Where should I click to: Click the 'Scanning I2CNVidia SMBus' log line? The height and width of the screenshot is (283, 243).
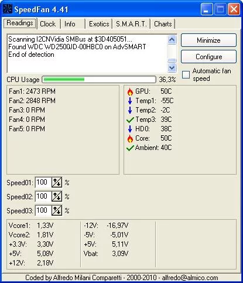click(x=70, y=39)
